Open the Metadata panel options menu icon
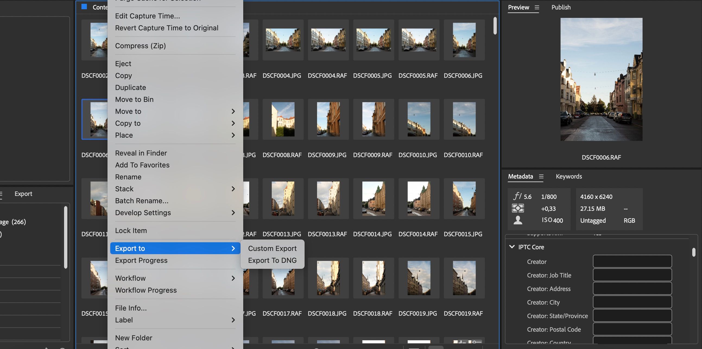702x349 pixels. click(x=542, y=176)
